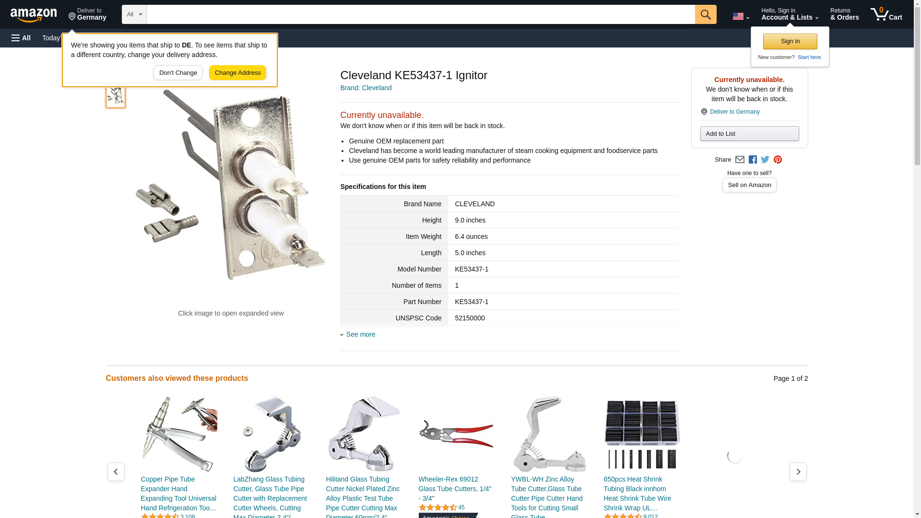Open the shopping cart icon
The image size is (921, 518).
[886, 14]
